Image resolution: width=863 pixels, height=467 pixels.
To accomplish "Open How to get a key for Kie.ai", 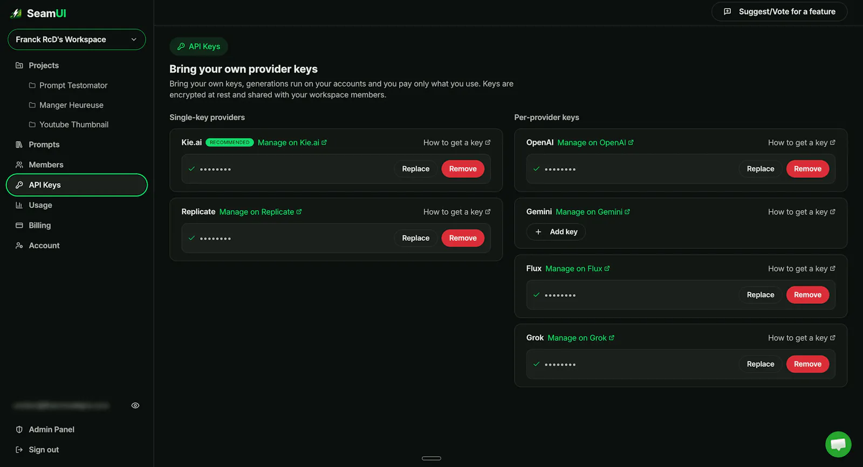I will pos(457,143).
